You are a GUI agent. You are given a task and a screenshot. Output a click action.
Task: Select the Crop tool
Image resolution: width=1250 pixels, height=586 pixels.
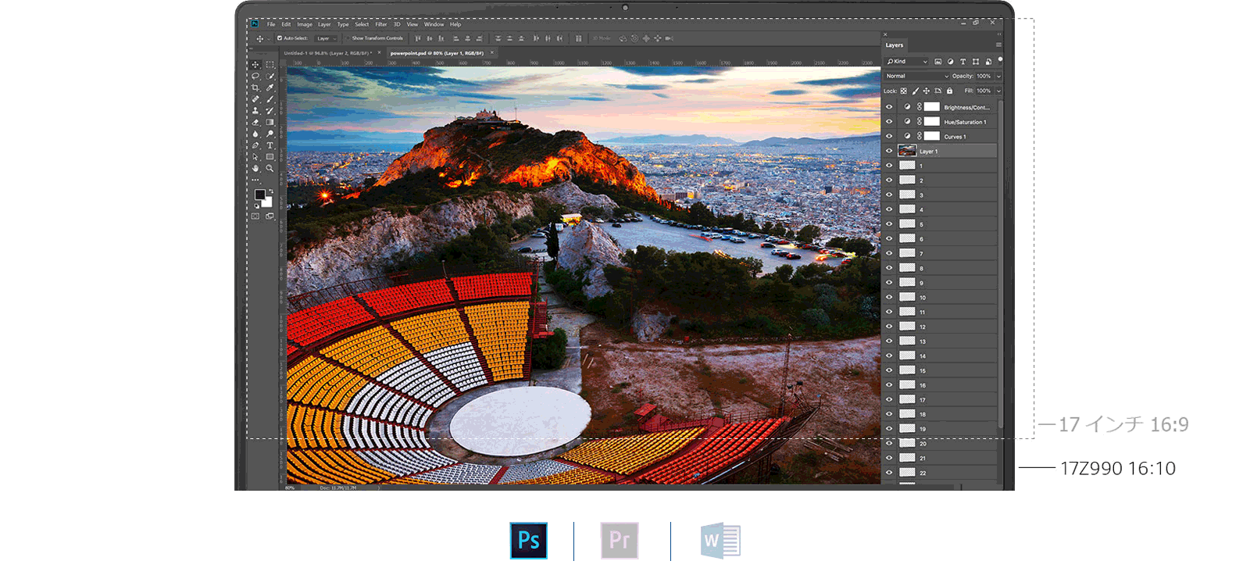(255, 88)
